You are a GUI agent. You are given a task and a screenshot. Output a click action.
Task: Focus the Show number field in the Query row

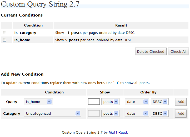(x=94, y=102)
